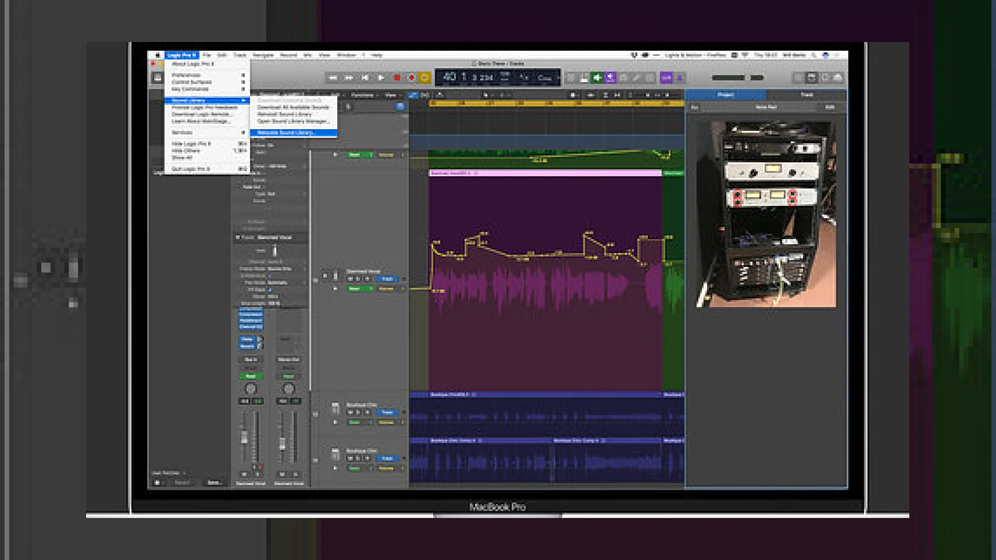Click the track icon on the first Boutique Chic header

(x=336, y=409)
